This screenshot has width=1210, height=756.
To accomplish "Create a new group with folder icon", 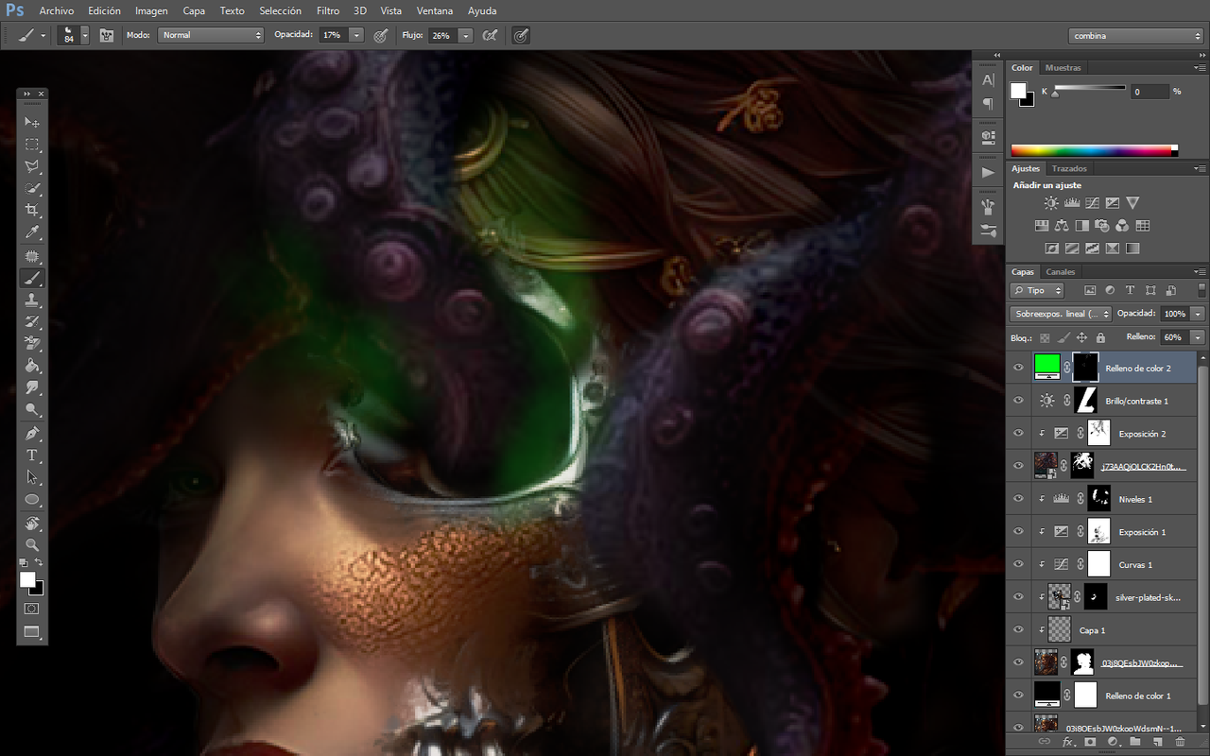I will (1134, 743).
